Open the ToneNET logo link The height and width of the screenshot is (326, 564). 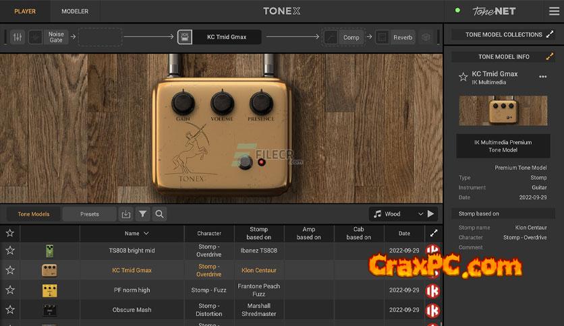pyautogui.click(x=494, y=11)
